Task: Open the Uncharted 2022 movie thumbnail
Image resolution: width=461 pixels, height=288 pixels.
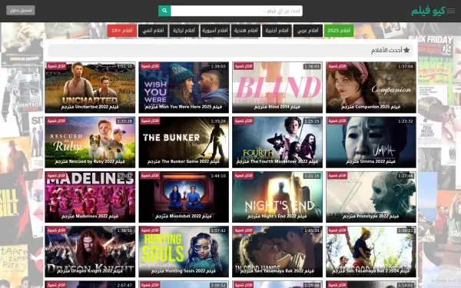Action: 90,88
